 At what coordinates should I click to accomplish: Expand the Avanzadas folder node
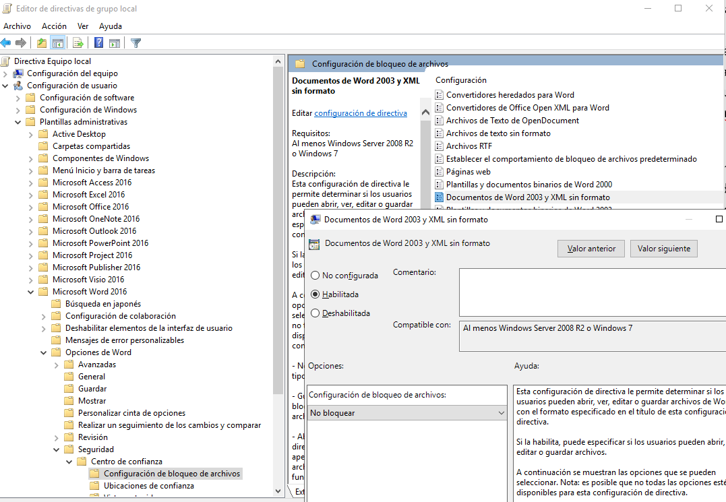tap(57, 365)
